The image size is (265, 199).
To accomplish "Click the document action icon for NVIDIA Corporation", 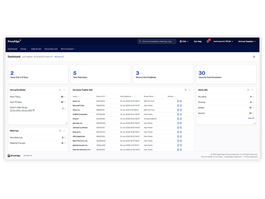I will [178, 114].
